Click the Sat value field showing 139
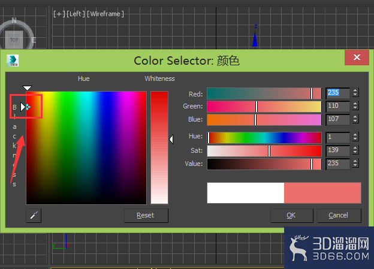374x269 pixels. [338, 150]
